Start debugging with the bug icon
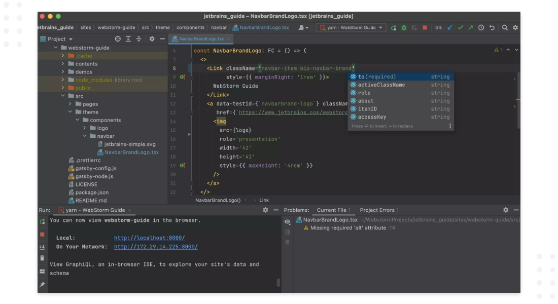Image resolution: width=558 pixels, height=304 pixels. [404, 28]
